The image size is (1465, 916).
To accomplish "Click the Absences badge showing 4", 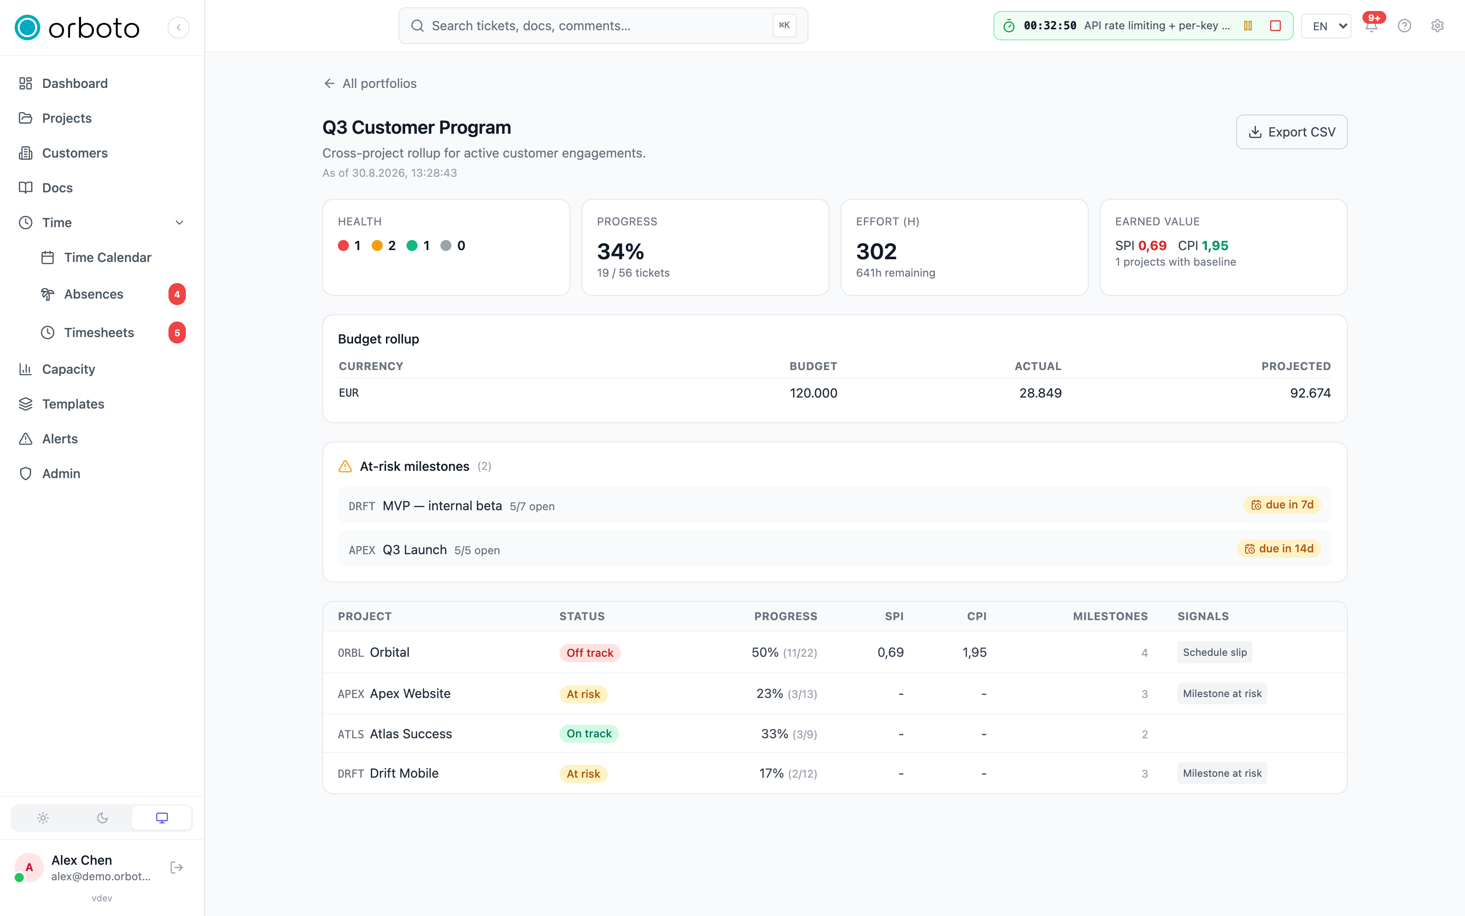I will [x=177, y=294].
